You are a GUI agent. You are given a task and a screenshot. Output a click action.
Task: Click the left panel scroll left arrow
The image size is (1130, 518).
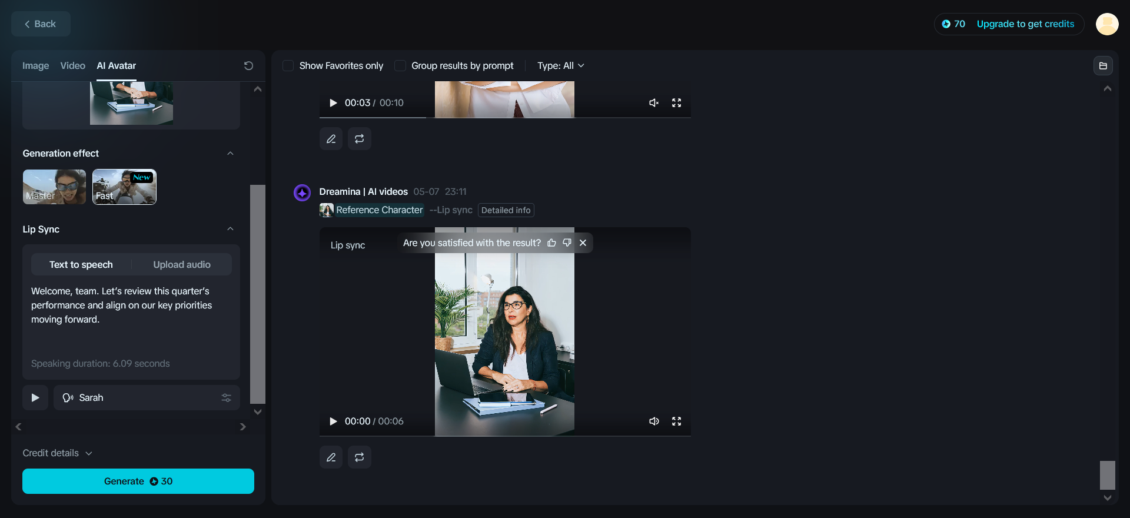[x=19, y=427]
